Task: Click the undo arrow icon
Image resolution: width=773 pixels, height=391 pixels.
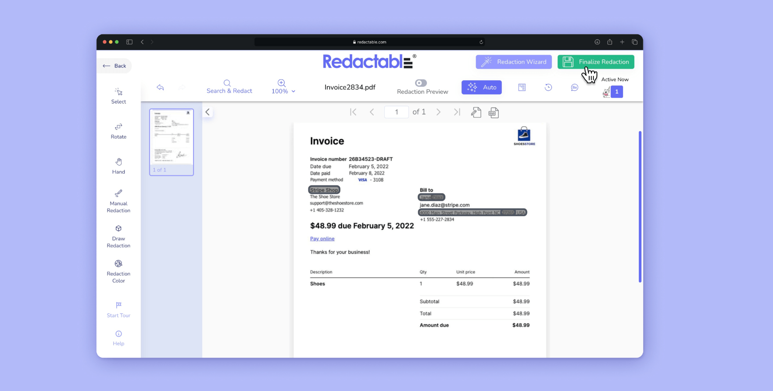Action: click(x=160, y=88)
